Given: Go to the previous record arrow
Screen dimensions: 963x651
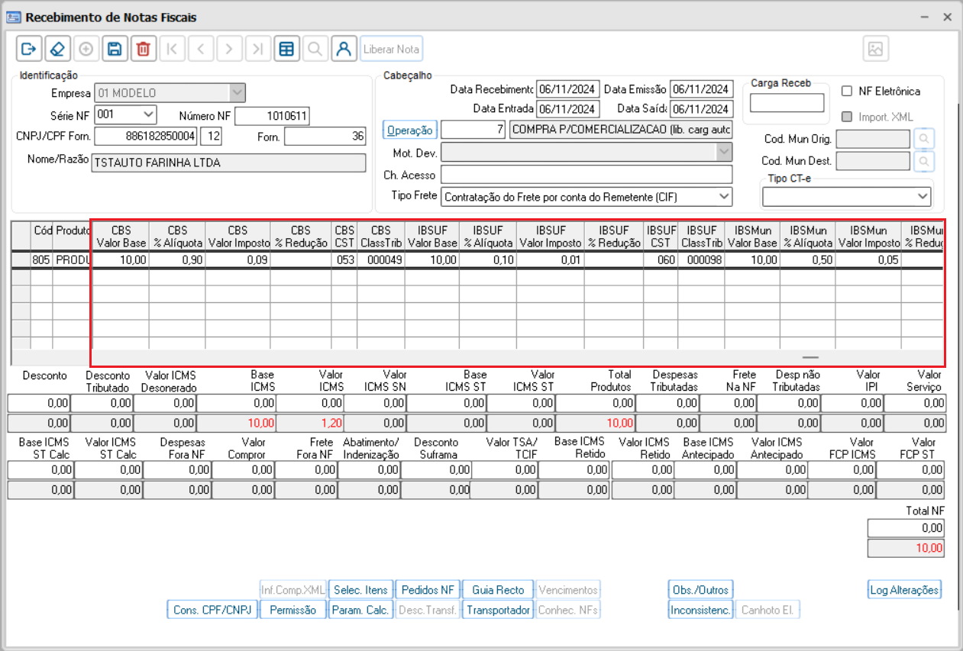Looking at the screenshot, I should (200, 49).
